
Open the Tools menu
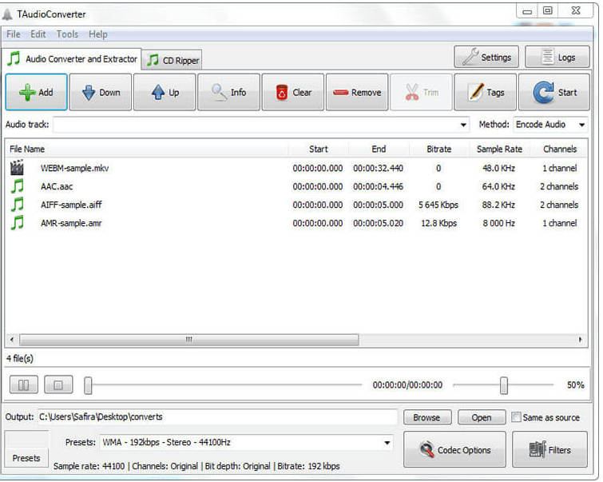67,34
